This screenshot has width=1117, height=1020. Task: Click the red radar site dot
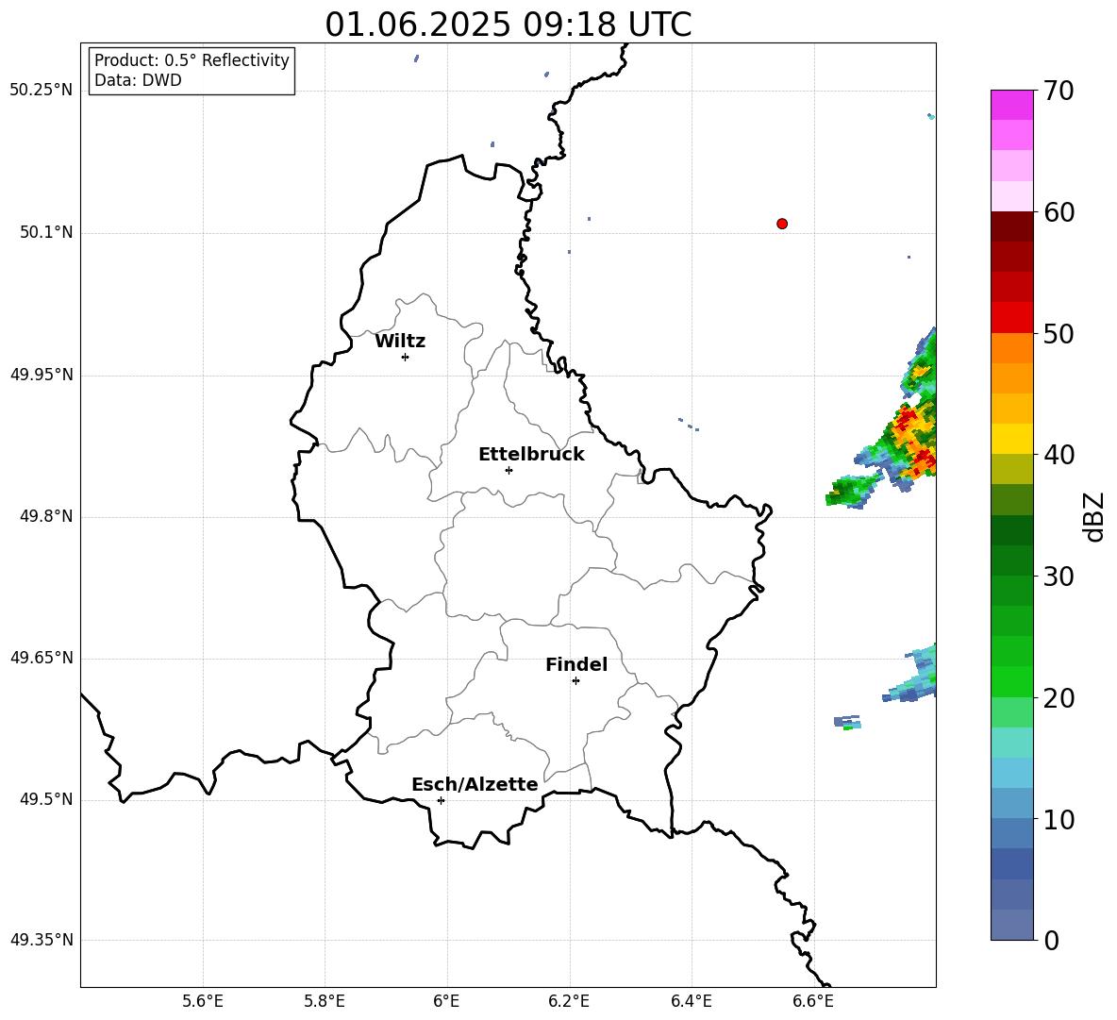tap(782, 224)
